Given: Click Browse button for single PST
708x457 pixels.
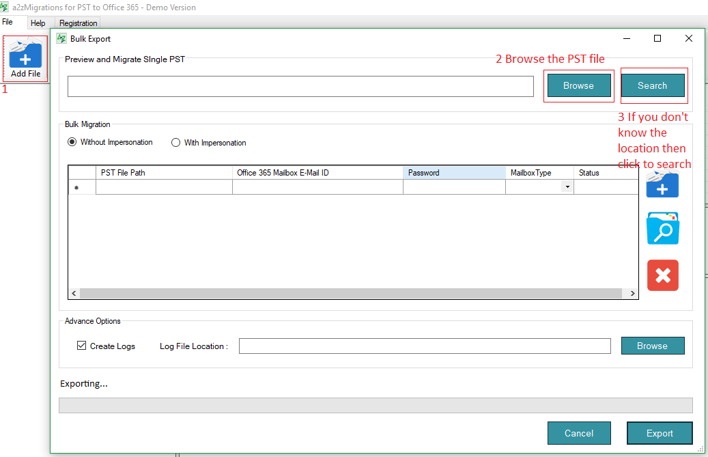Looking at the screenshot, I should (x=578, y=86).
